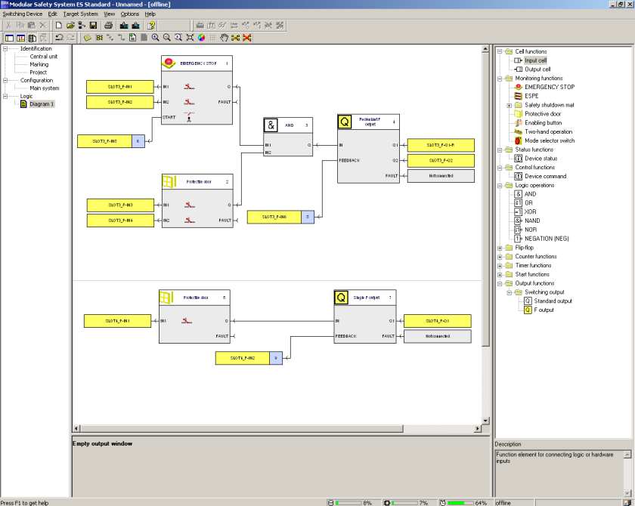Screen dimensions: 635x506
Task: Expand the Counter functions folder
Action: click(x=500, y=257)
